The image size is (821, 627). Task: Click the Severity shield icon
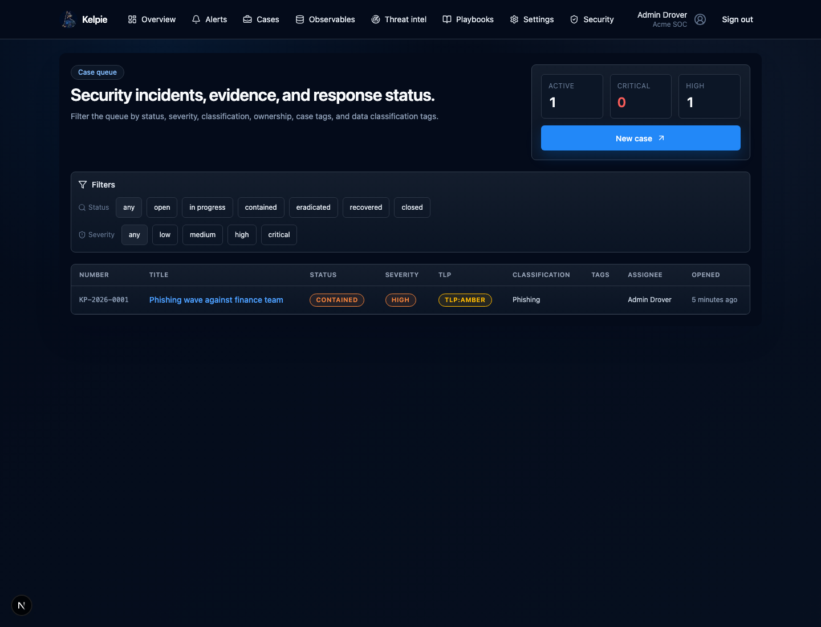82,235
